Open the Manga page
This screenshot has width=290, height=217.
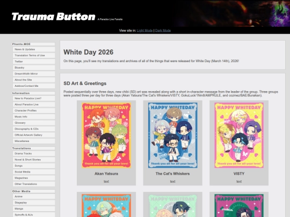click(x=34, y=209)
